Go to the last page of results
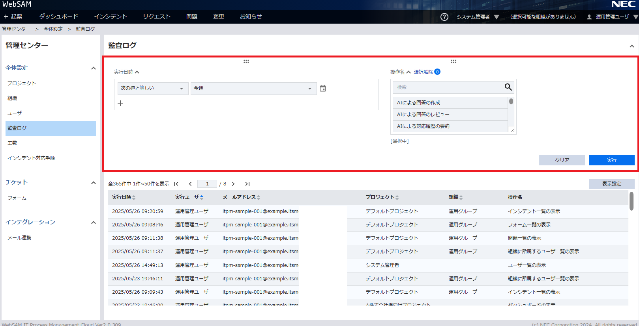This screenshot has width=639, height=326. (247, 184)
